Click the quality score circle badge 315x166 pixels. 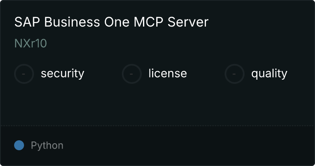point(235,74)
